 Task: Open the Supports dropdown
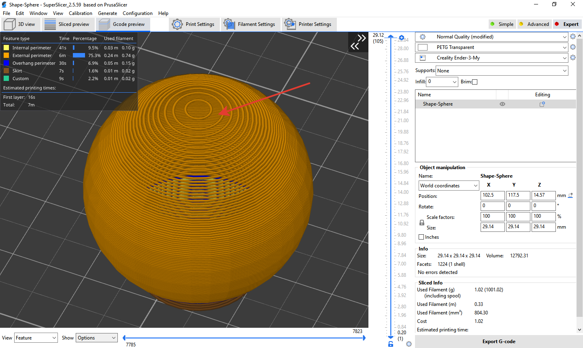click(x=502, y=70)
